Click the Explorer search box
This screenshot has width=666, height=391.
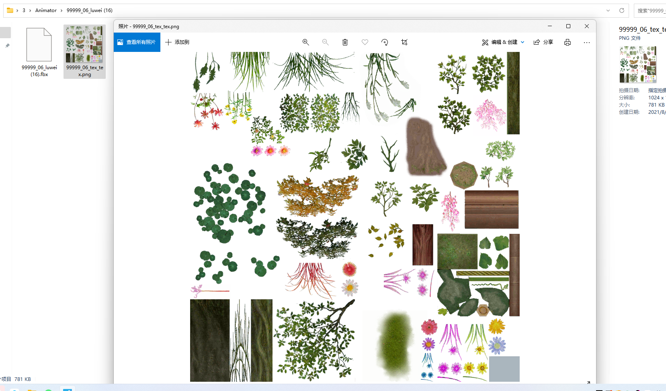[x=650, y=10]
